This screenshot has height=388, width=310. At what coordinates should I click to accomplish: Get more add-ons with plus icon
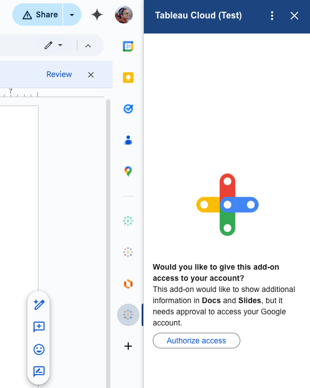(128, 346)
